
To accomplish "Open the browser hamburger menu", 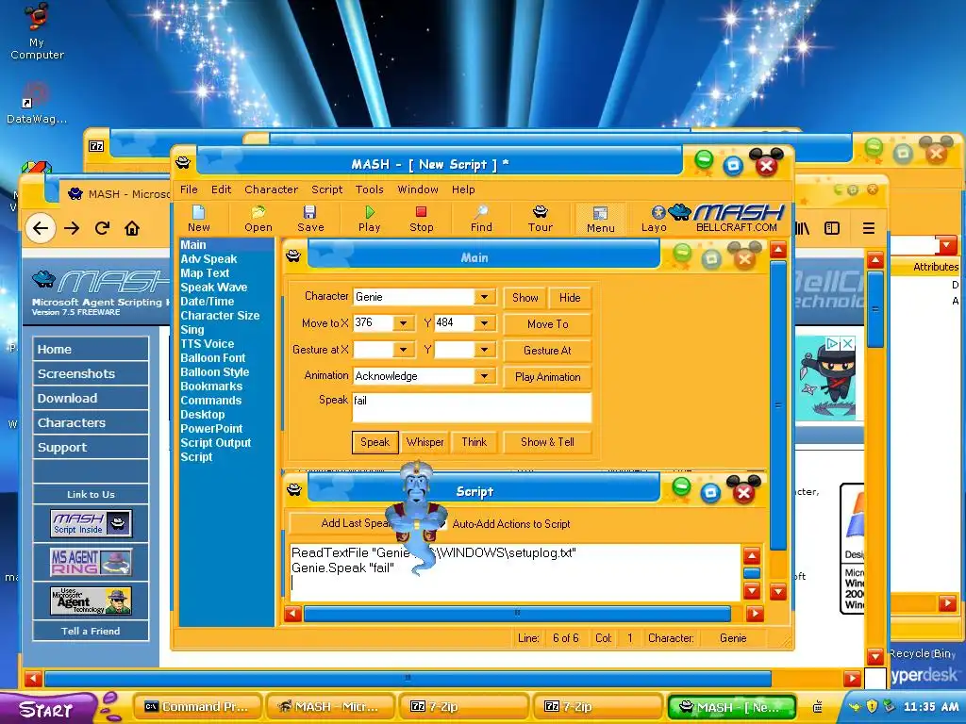I will click(x=869, y=228).
